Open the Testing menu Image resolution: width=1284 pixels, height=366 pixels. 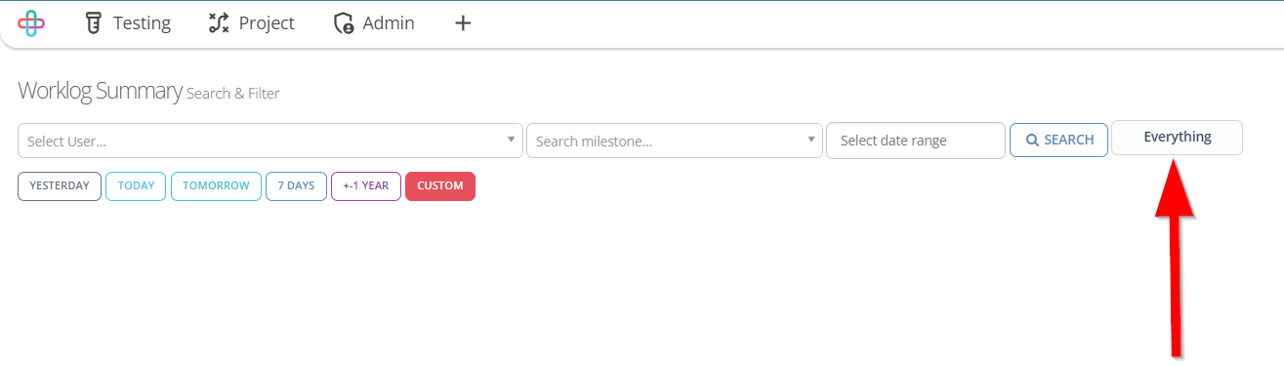click(128, 23)
